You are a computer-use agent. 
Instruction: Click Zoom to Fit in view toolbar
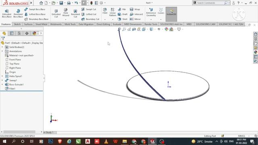click(x=119, y=29)
